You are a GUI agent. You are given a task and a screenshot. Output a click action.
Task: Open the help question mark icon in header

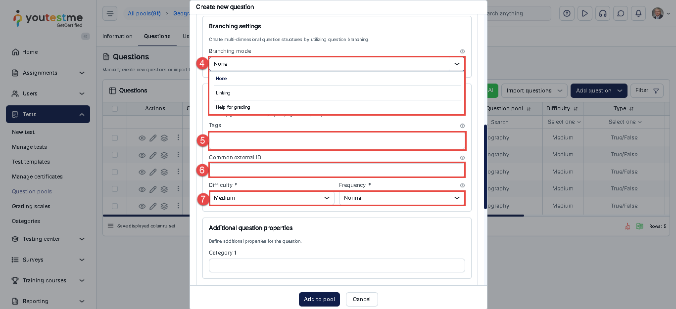[567, 13]
